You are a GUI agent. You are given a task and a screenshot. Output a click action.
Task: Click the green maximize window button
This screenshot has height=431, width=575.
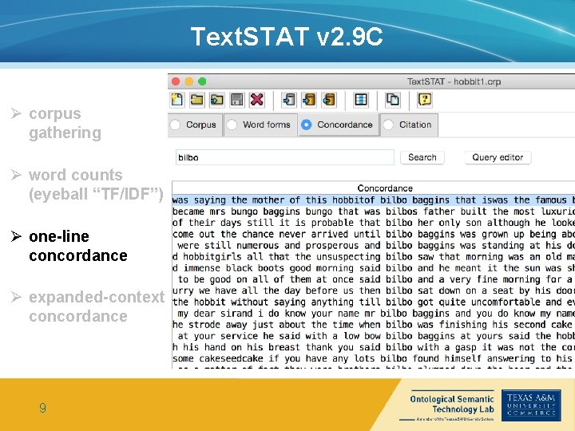[x=202, y=81]
